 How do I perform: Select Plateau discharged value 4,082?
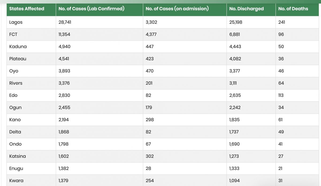pos(235,59)
